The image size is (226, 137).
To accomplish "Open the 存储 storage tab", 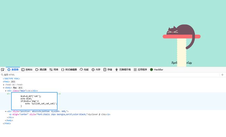I will [108, 70].
